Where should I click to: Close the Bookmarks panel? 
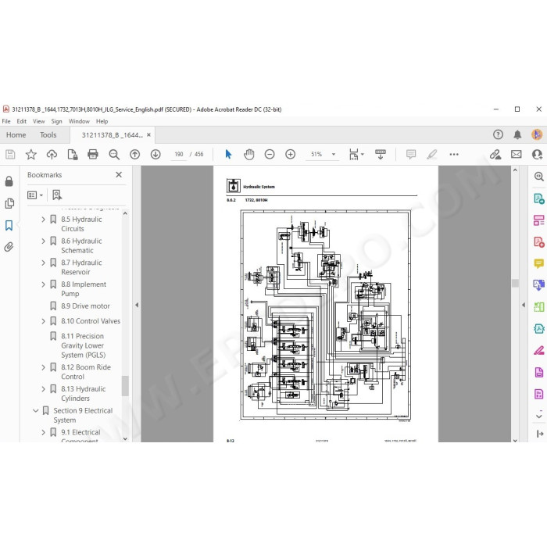[x=119, y=175]
